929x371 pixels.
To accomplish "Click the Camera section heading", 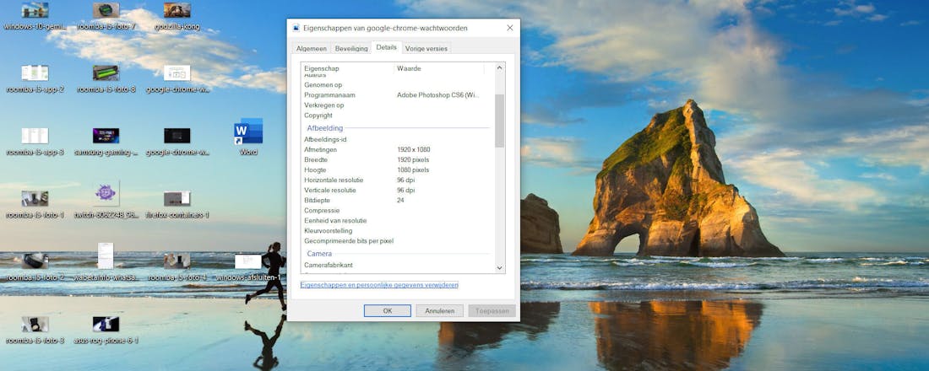I will click(319, 254).
